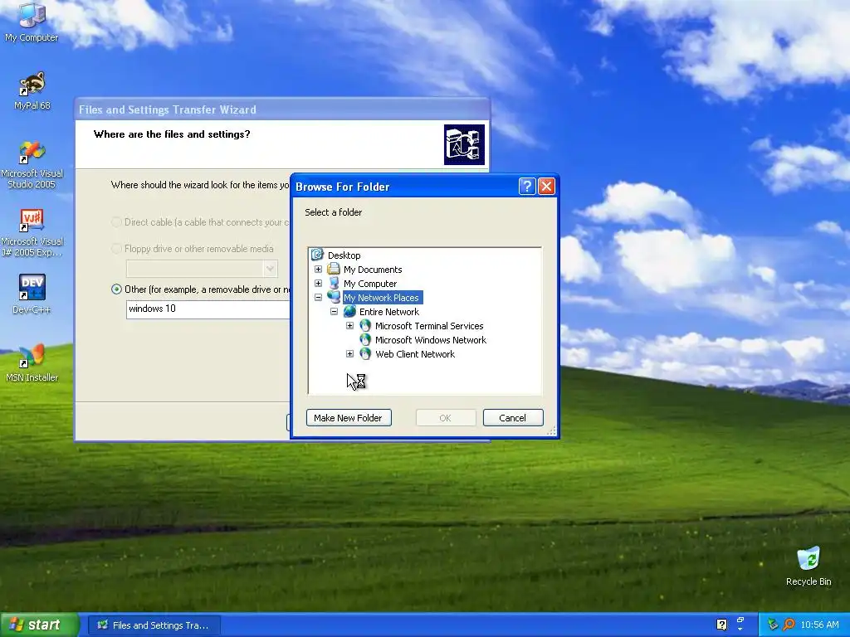Viewport: 850px width, 637px height.
Task: Click the My Computer icon in tree
Action: tap(334, 283)
